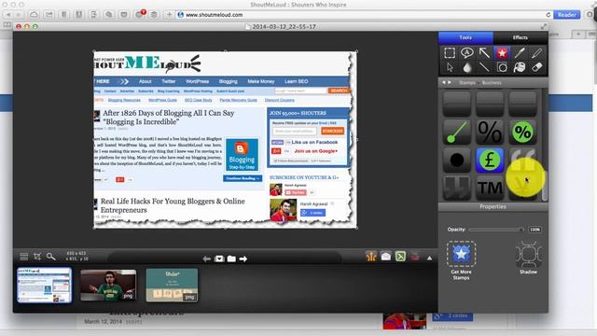Pick the black dot stamp
Image resolution: width=597 pixels, height=336 pixels.
[x=457, y=160]
